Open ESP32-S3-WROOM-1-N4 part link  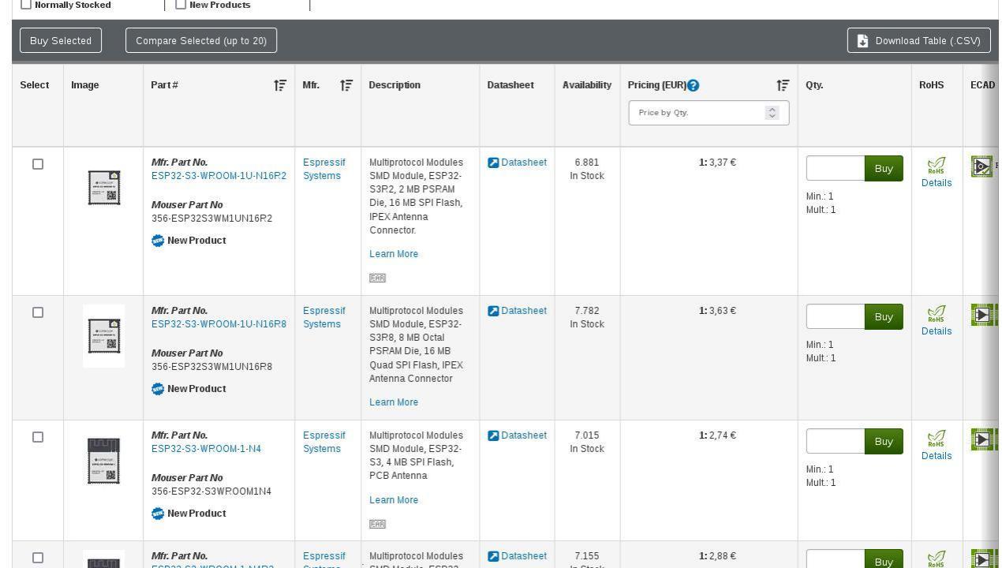(206, 449)
